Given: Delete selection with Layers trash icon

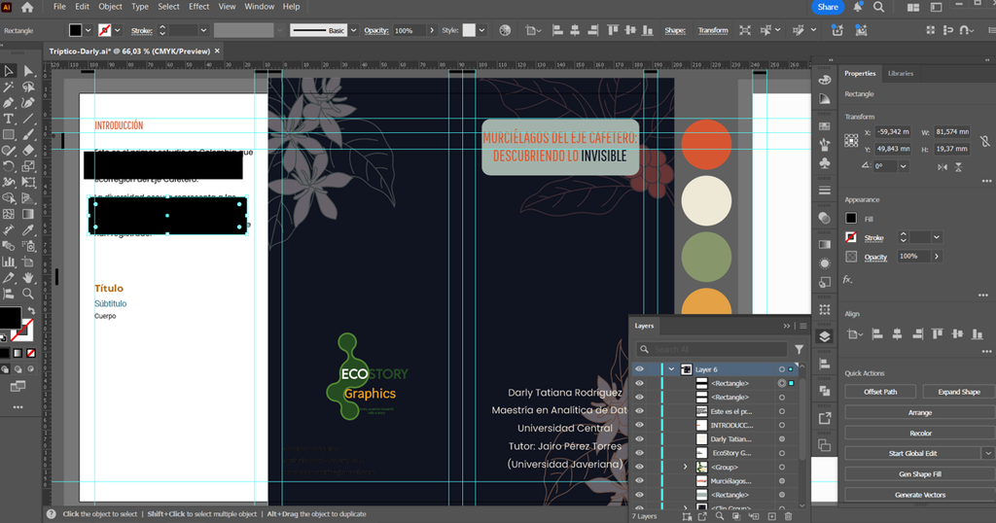Looking at the screenshot, I should (x=788, y=516).
